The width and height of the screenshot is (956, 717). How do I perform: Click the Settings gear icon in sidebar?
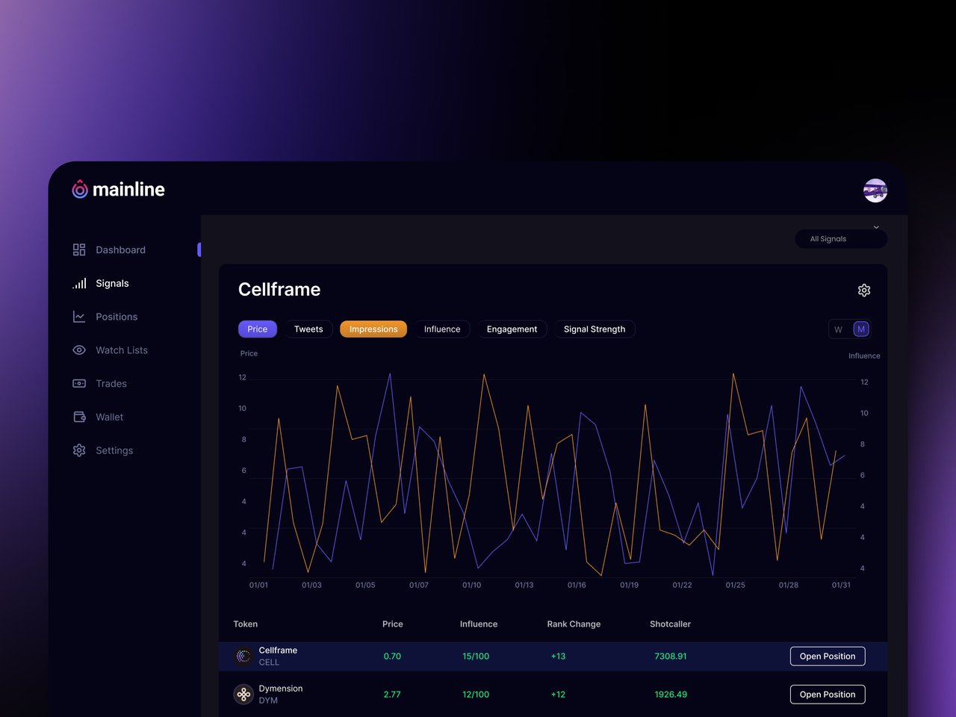tap(79, 450)
